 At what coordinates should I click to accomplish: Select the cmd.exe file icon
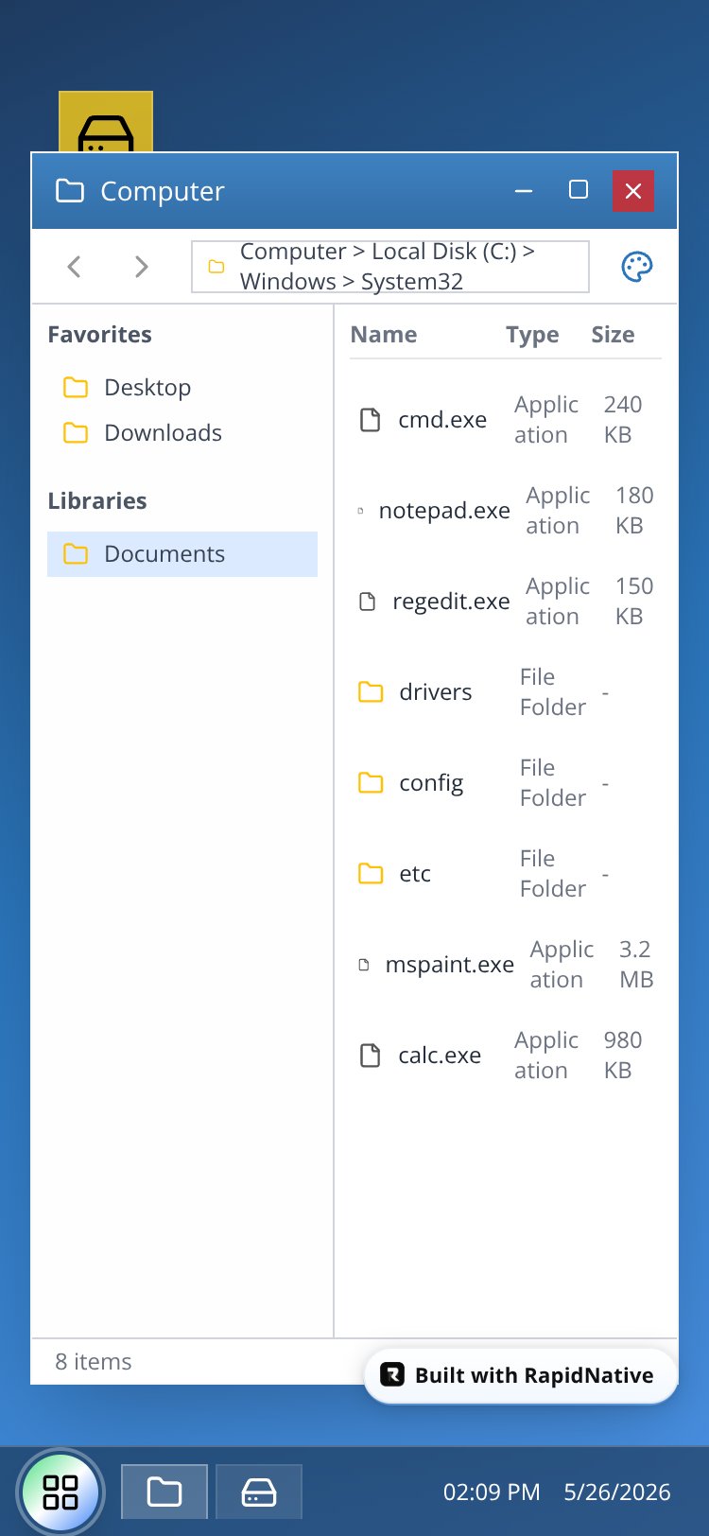click(x=371, y=420)
